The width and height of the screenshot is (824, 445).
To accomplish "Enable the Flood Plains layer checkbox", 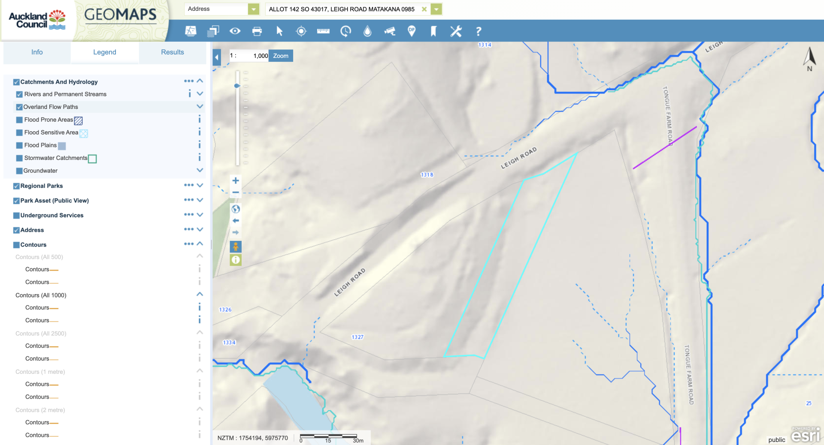I will pyautogui.click(x=19, y=145).
